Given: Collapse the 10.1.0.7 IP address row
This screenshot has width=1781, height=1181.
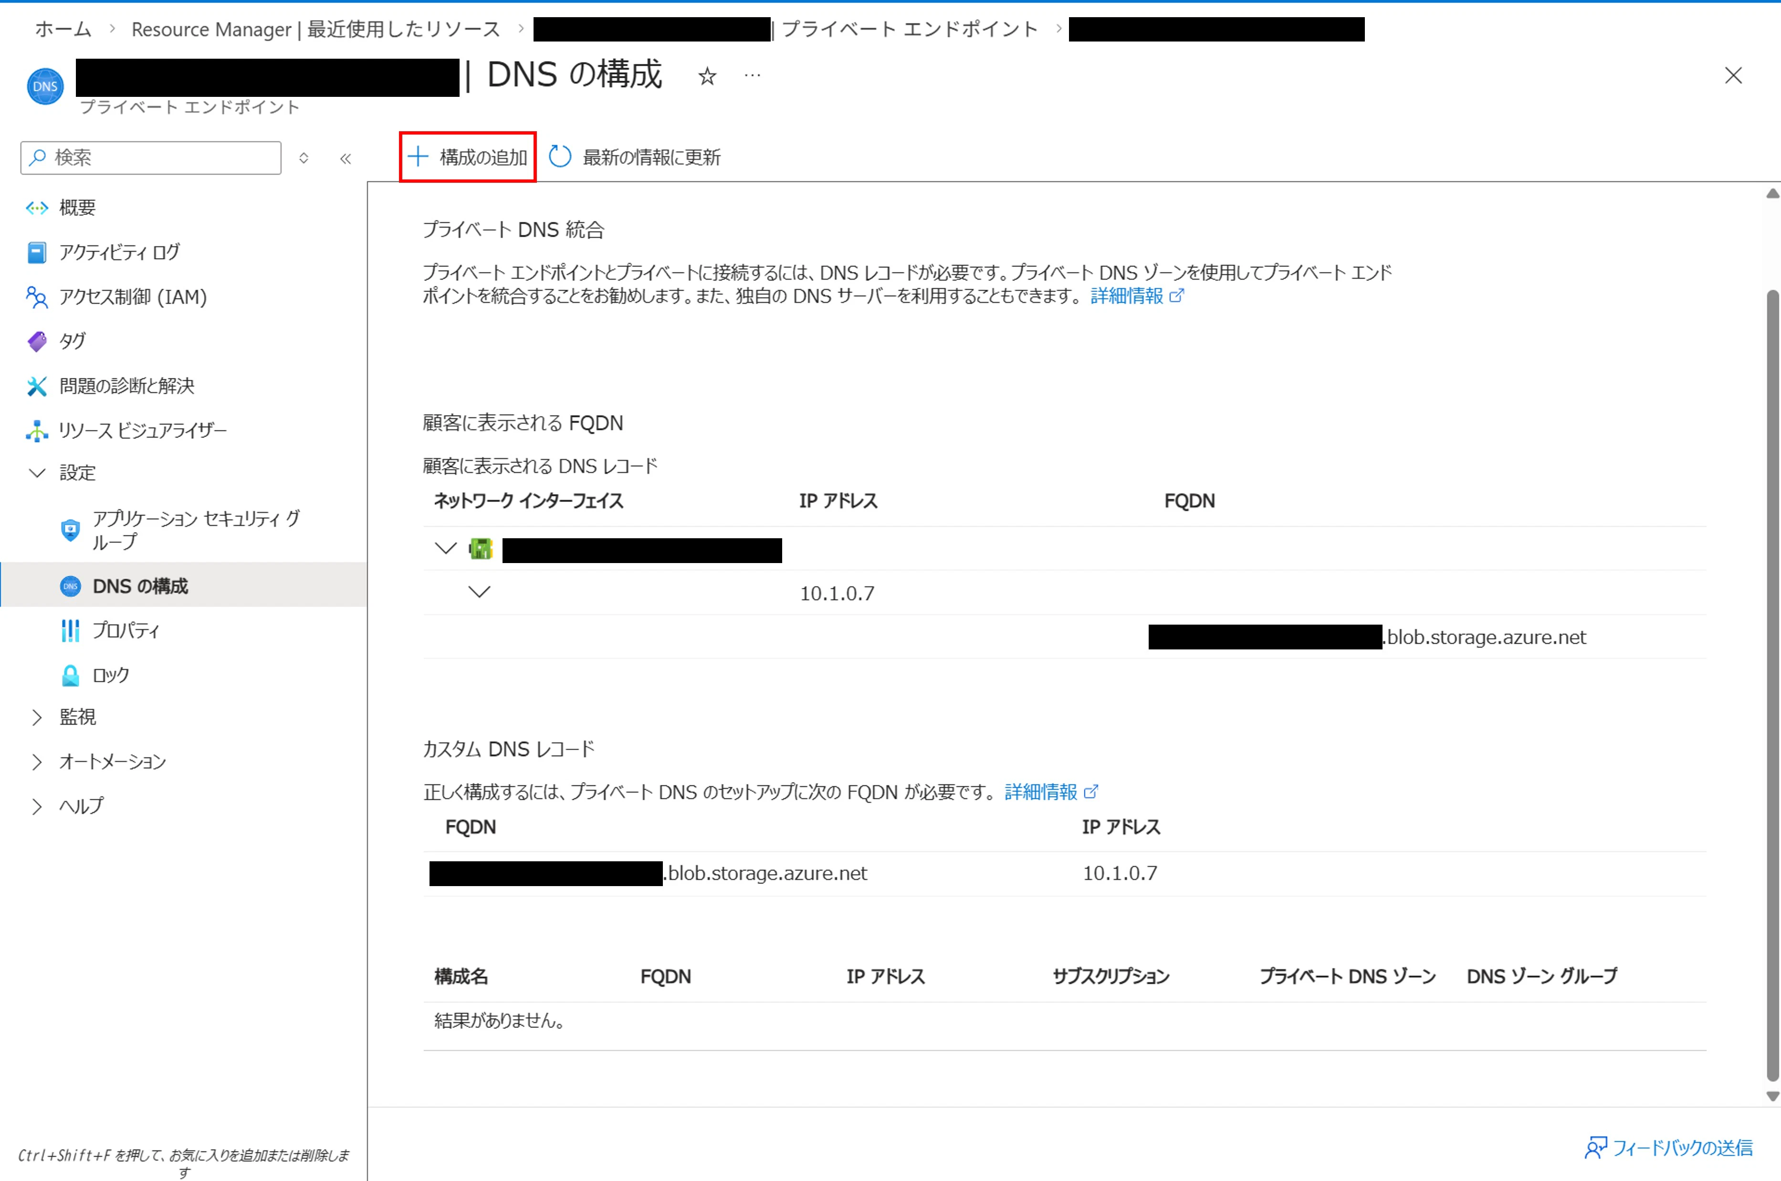Looking at the screenshot, I should [x=479, y=593].
